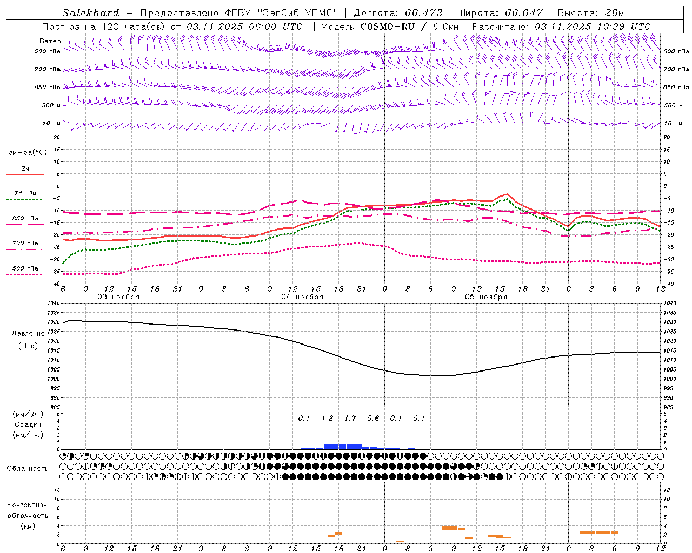This screenshot has width=692, height=553.
Task: Click the "Ветер" wind panel label
Action: pos(50,41)
